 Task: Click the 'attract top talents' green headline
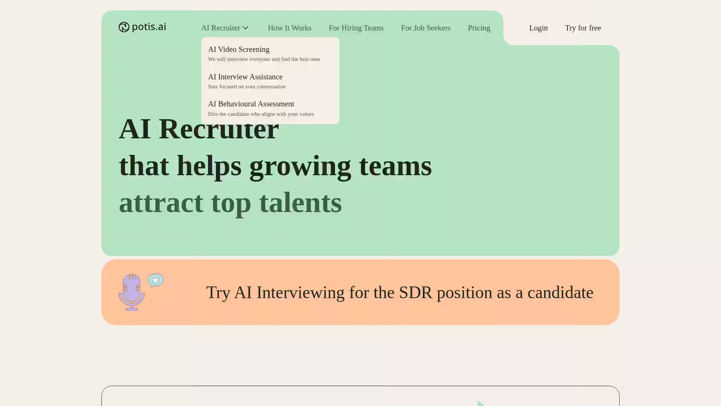point(230,203)
